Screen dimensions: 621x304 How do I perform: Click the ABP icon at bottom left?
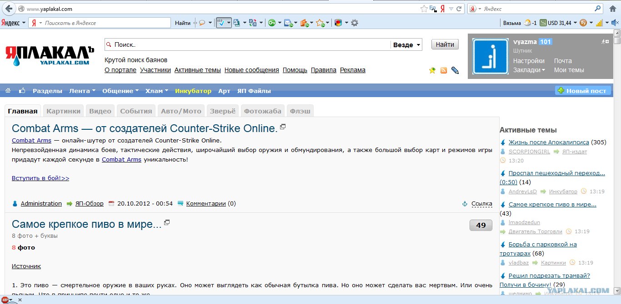(5, 300)
